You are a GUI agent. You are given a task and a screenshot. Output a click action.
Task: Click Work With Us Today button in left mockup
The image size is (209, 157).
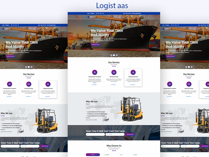coord(10,56)
